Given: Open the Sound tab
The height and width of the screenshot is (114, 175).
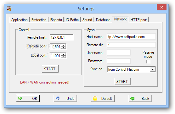Looking at the screenshot, I should pos(87,20).
